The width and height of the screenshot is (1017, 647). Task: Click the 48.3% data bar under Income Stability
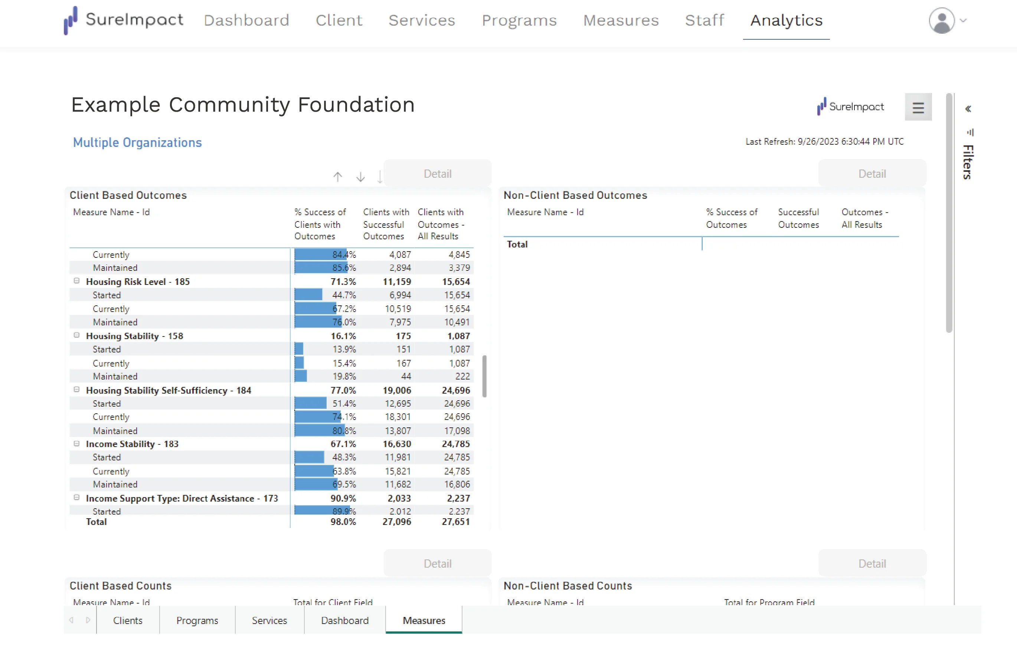click(309, 457)
